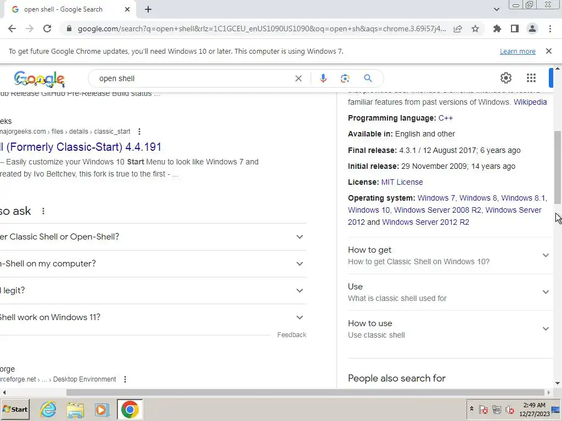
Task: Expand the How to get section
Action: click(449, 255)
